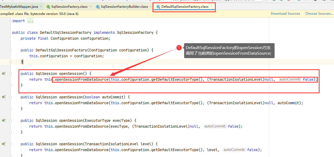This screenshot has width=334, height=157.
Task: Click the openSessionFromDataSource call in openSession()
Action: [x=82, y=79]
